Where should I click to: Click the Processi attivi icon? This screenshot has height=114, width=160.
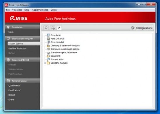pos(48,59)
